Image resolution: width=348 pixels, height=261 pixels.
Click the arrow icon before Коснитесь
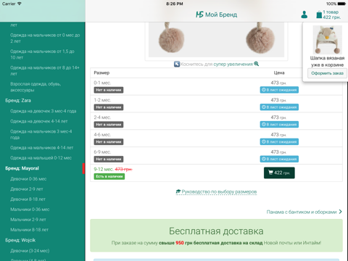coord(177,64)
